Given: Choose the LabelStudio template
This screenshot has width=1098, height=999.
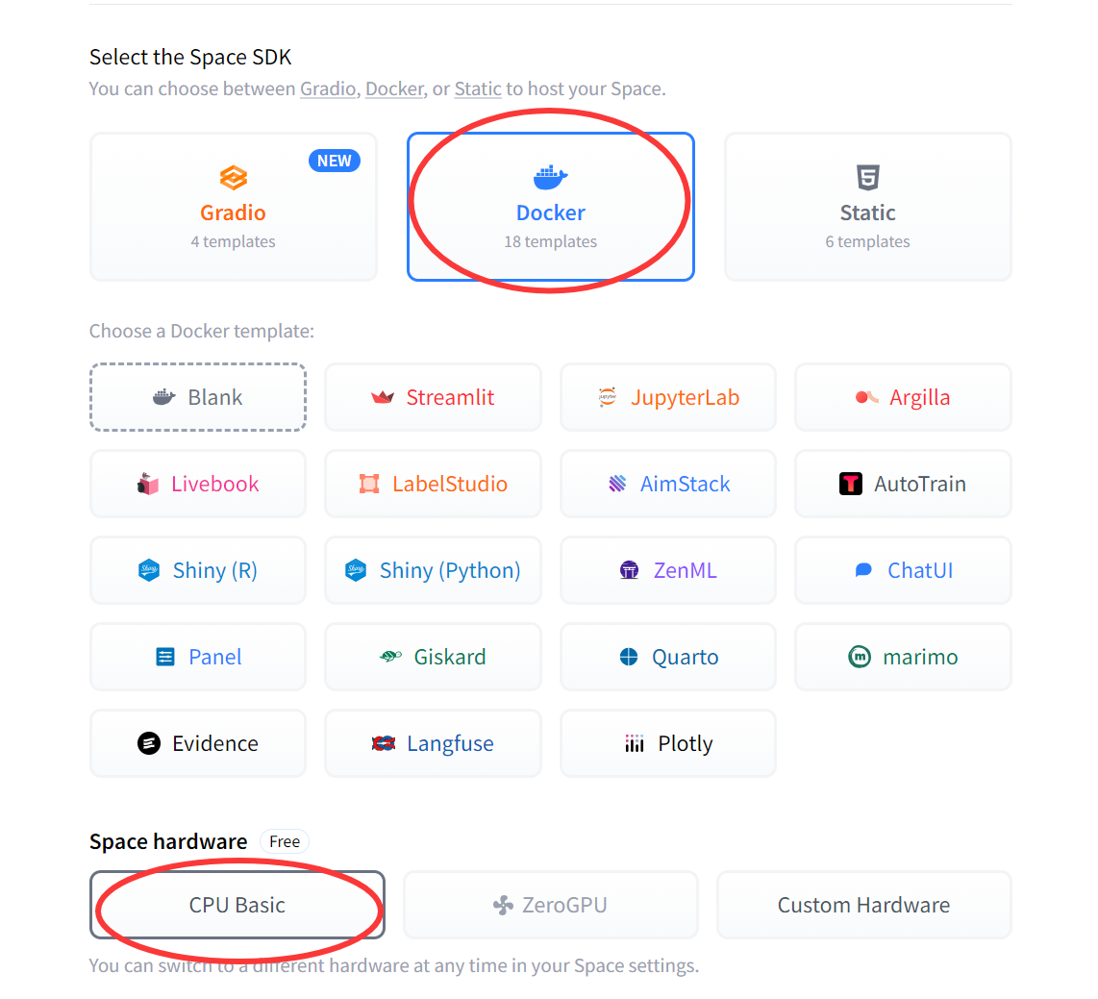Looking at the screenshot, I should point(433,484).
